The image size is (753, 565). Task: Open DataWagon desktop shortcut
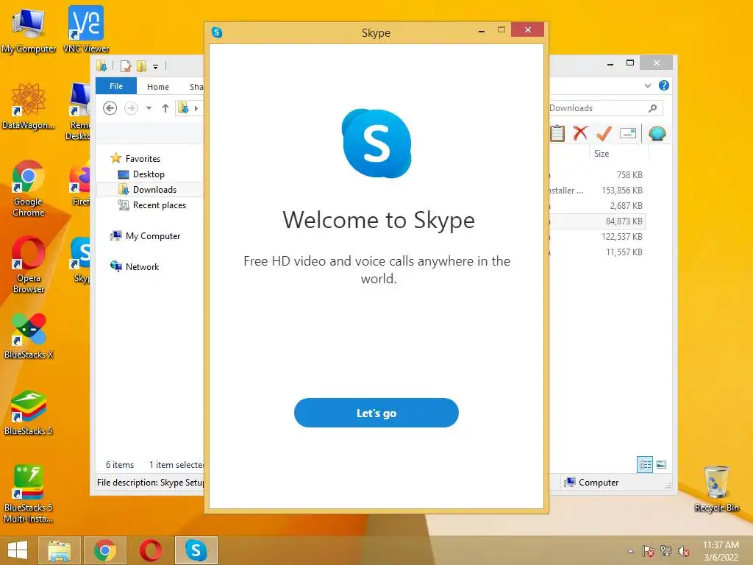29,106
